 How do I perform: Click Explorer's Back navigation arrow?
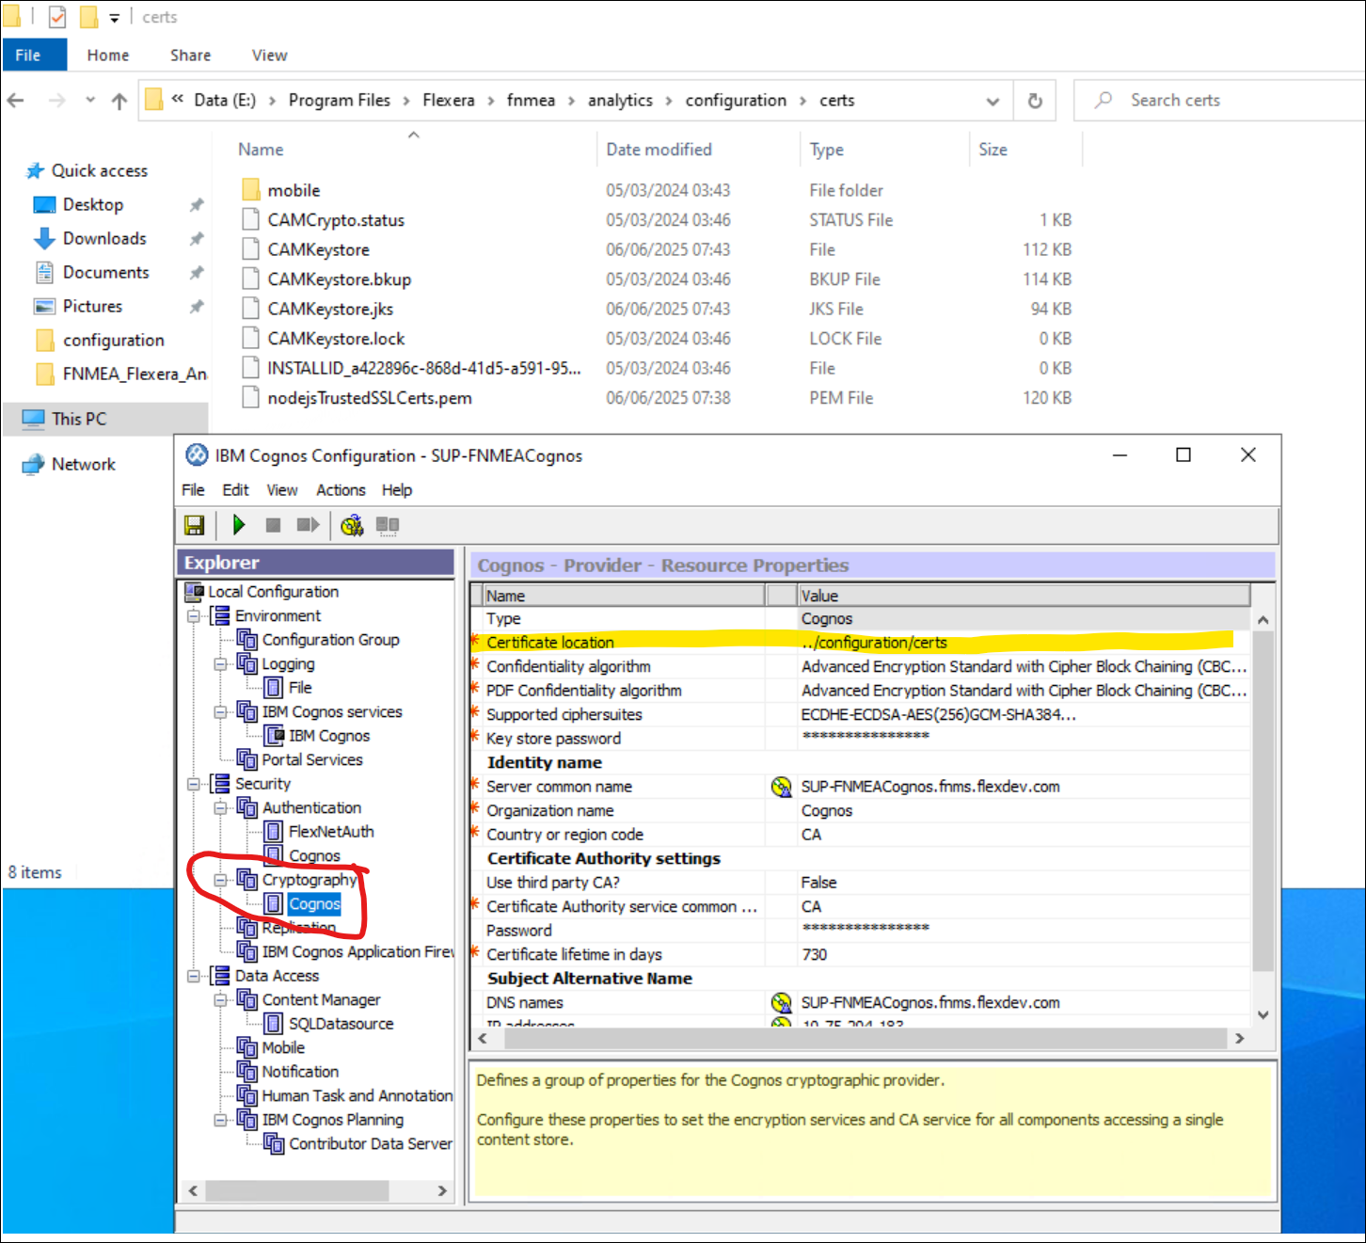tap(16, 101)
